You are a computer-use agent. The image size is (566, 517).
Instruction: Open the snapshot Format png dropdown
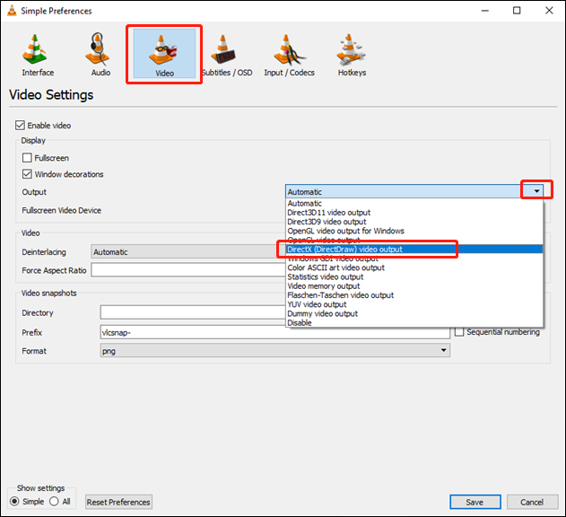(275, 350)
